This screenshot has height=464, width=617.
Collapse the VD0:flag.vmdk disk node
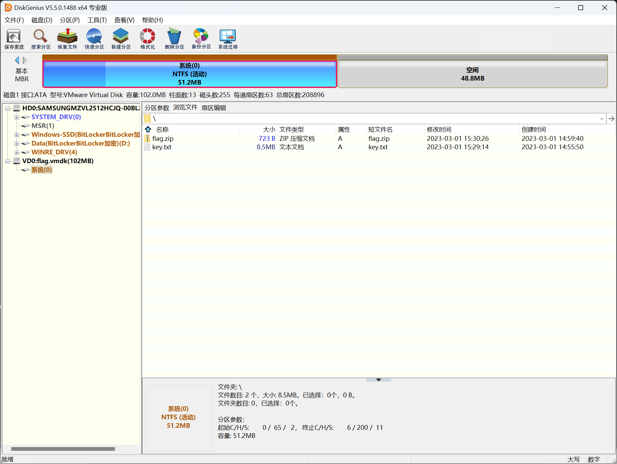7,161
